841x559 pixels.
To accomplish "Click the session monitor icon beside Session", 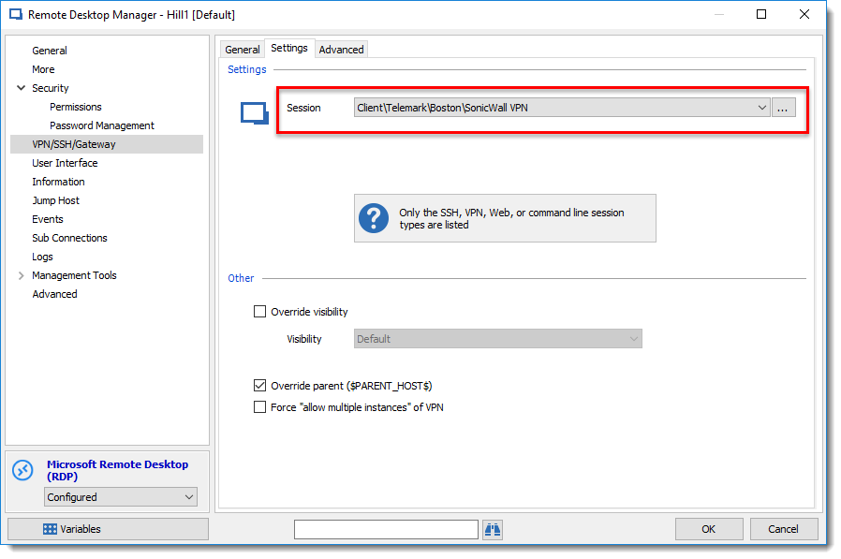I will [x=254, y=113].
